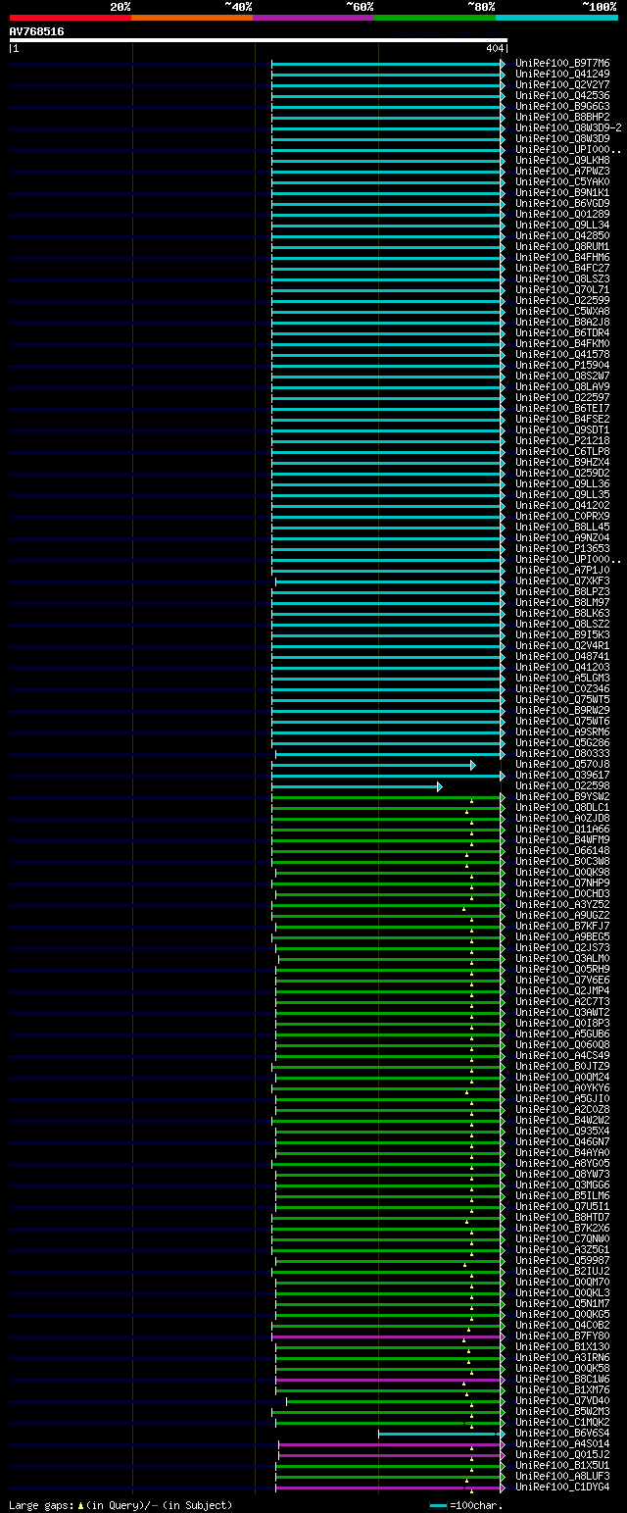This screenshot has width=627, height=1513.
Task: Select hit label UniRef100_B9I5K3
Action: (562, 634)
